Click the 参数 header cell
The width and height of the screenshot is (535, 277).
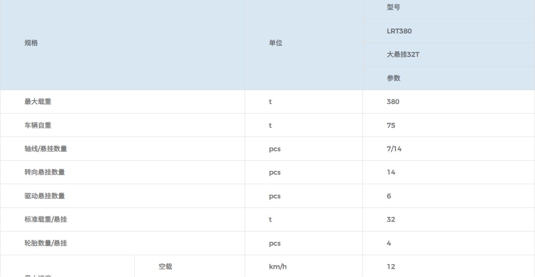click(393, 78)
